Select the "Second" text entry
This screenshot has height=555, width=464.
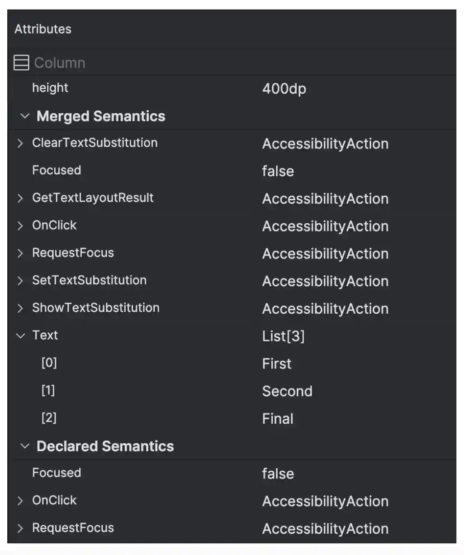tap(287, 391)
